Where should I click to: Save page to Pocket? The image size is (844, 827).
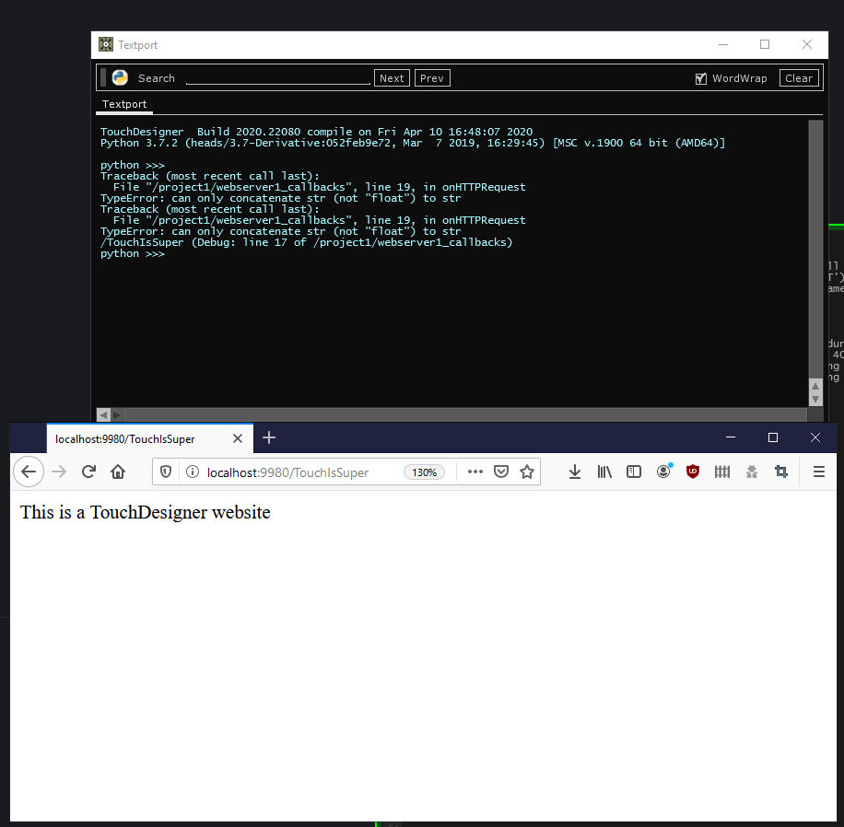[x=501, y=472]
